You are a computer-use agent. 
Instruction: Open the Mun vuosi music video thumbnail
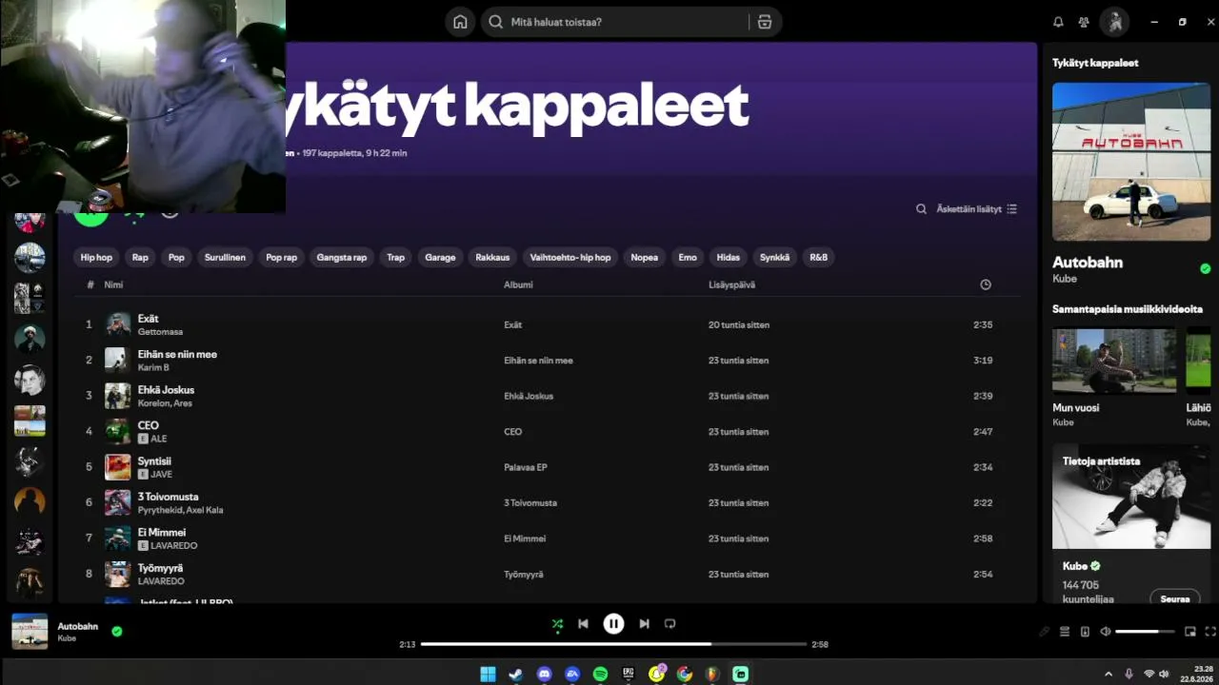coord(1114,360)
